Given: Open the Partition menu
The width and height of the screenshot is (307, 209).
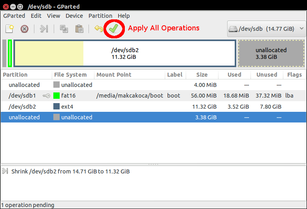Looking at the screenshot, I should [x=100, y=16].
